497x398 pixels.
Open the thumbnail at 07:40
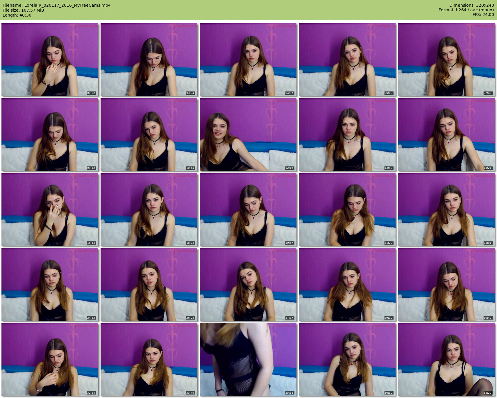(446, 60)
